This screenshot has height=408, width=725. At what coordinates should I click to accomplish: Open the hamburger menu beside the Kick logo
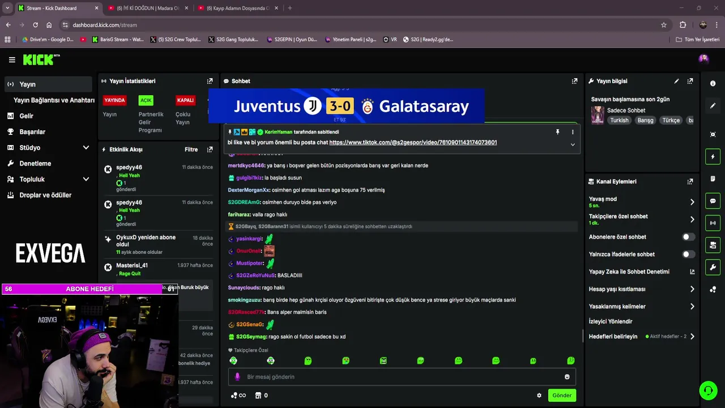pos(12,59)
